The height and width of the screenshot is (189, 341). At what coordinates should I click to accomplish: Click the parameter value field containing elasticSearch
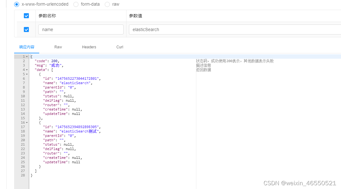(x=235, y=30)
